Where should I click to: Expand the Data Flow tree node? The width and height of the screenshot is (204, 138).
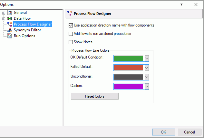(4, 19)
